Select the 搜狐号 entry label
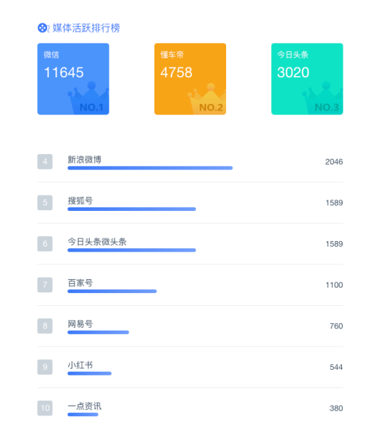This screenshot has width=389, height=426. click(80, 201)
